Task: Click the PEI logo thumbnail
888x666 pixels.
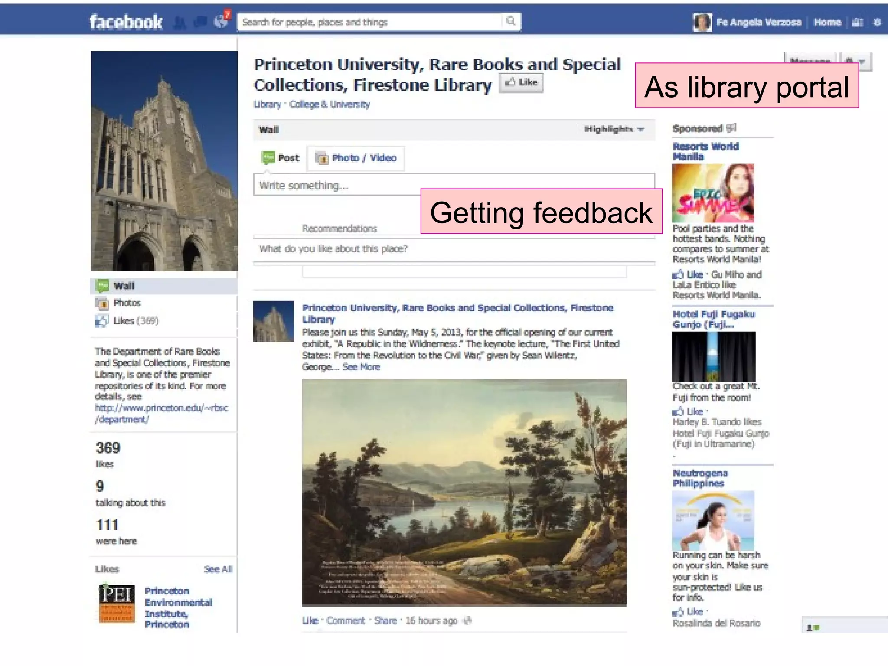Action: 117,604
